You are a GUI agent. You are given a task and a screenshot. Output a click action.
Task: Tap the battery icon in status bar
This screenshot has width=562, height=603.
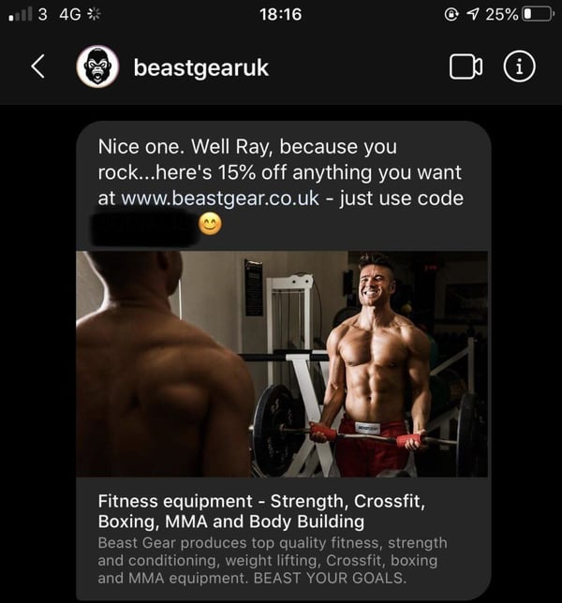point(539,15)
